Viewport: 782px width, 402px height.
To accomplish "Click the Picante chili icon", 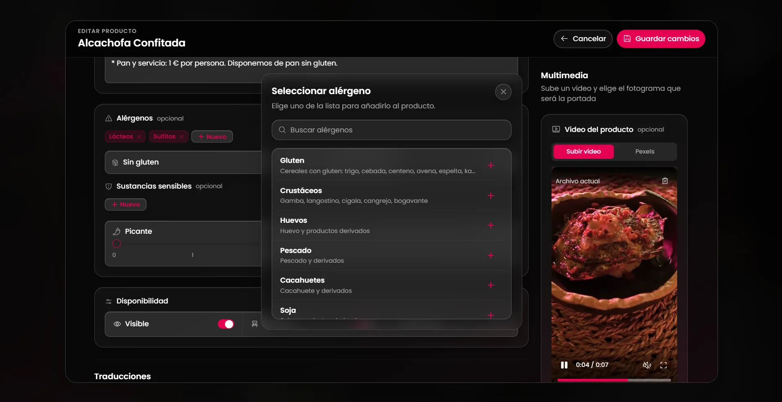I will (x=117, y=231).
